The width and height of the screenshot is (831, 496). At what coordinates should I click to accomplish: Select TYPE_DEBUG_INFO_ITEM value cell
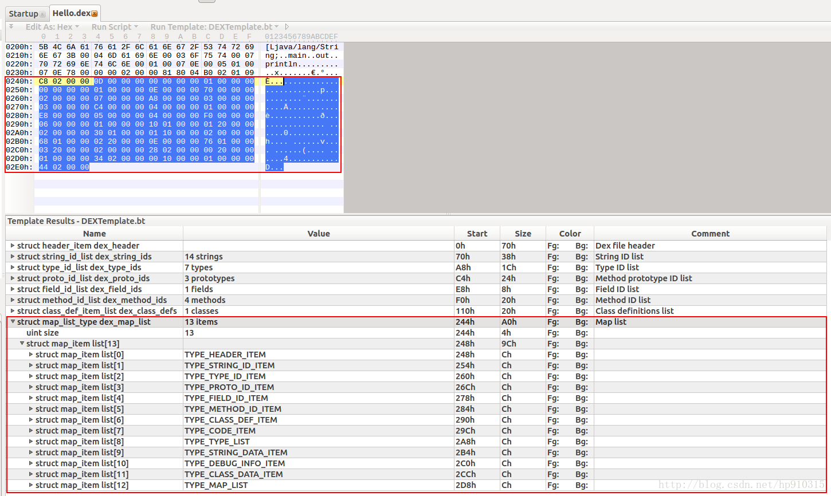(x=318, y=463)
